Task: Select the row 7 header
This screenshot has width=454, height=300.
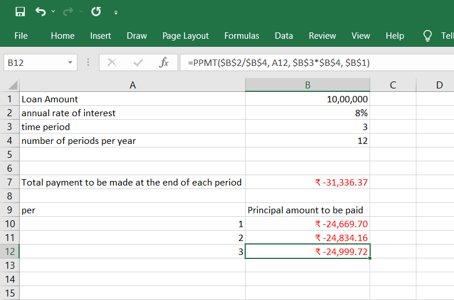Action: 9,182
